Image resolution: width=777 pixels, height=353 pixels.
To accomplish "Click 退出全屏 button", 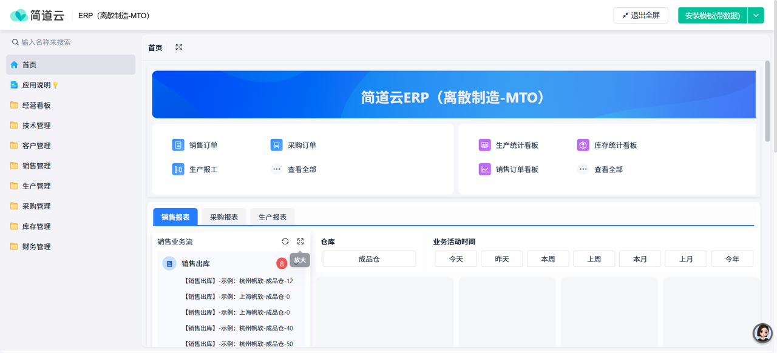I will (641, 15).
